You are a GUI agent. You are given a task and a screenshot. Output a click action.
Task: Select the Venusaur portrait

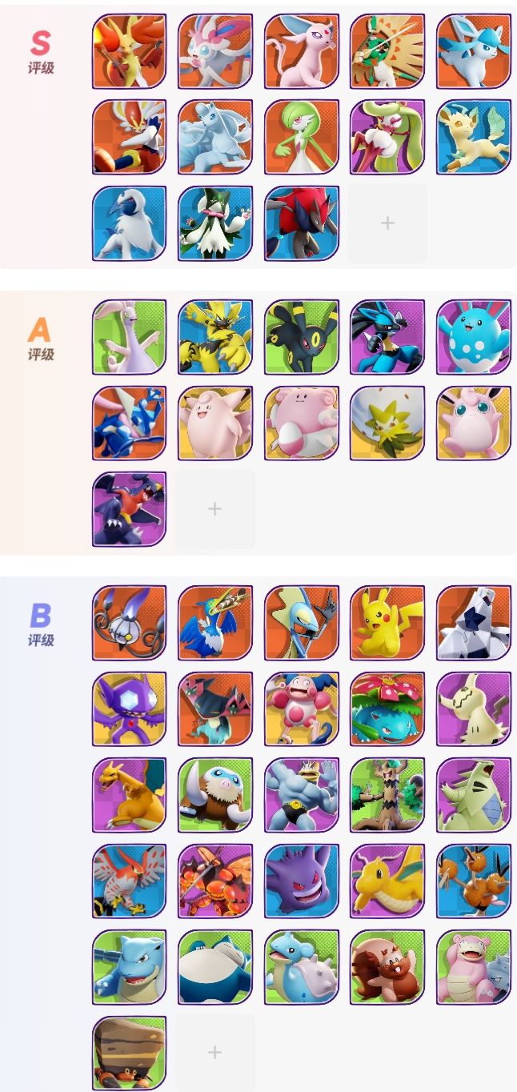tap(387, 709)
